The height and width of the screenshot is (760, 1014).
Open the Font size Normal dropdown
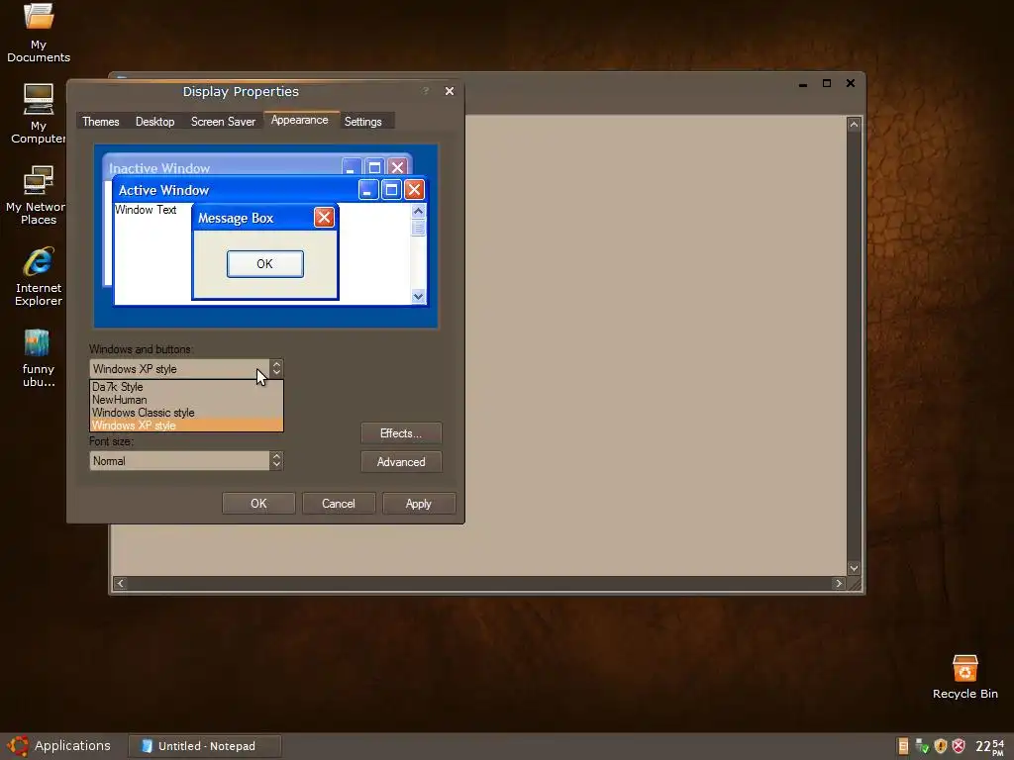(186, 461)
